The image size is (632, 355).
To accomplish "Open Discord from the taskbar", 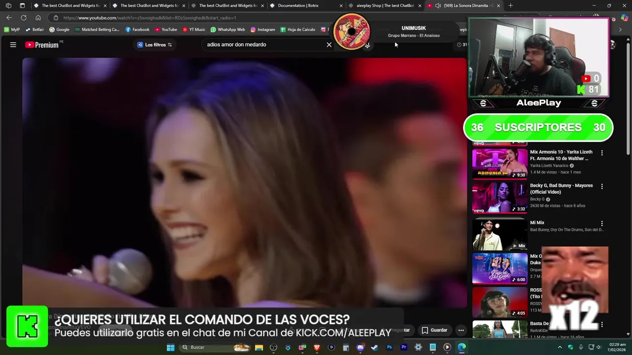I will (x=360, y=347).
